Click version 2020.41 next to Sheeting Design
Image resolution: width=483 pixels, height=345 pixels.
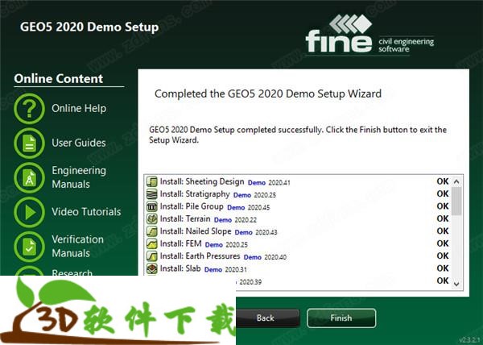[x=279, y=183]
